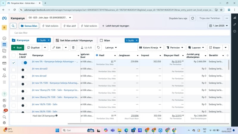238x134 pixels.
Task: Expand the Ekspor dropdown arrow
Action: tap(226, 48)
